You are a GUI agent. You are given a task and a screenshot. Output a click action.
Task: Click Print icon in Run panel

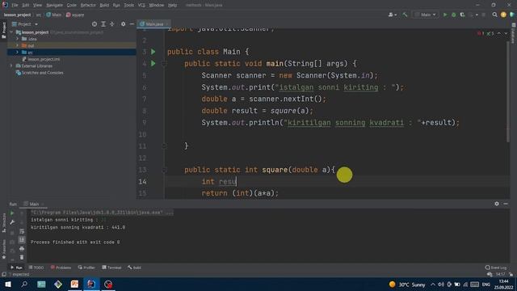(x=22, y=249)
